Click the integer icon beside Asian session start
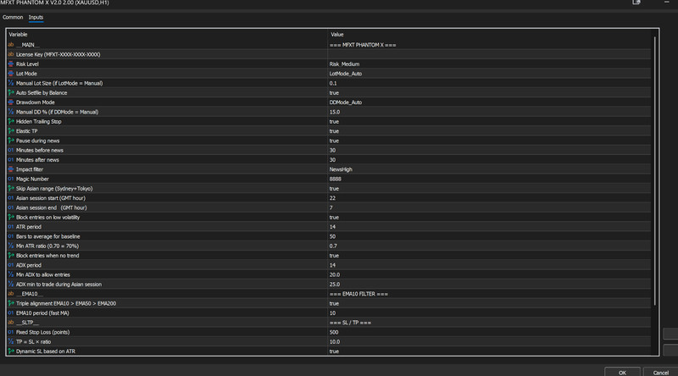 pyautogui.click(x=11, y=198)
